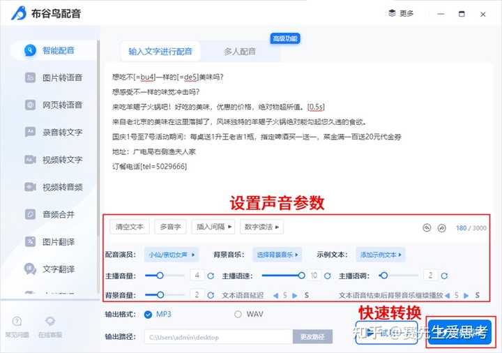The image size is (502, 353).
Task: Open 数字读法 dropdown
Action: click(x=261, y=227)
